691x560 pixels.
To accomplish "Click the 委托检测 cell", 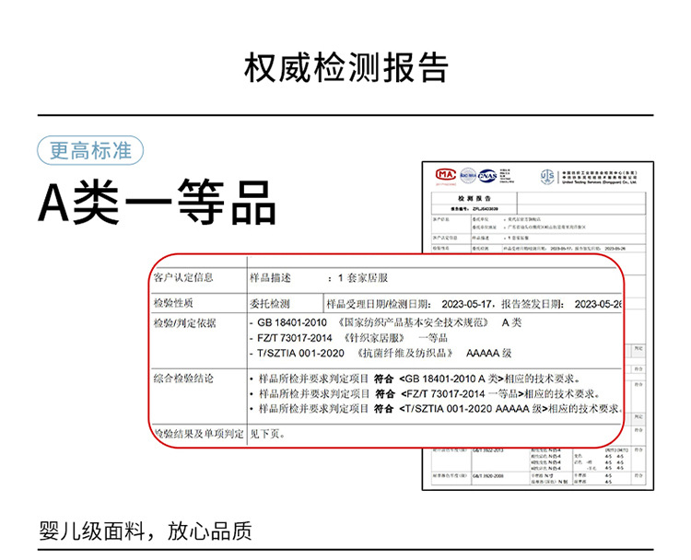I will click(270, 304).
